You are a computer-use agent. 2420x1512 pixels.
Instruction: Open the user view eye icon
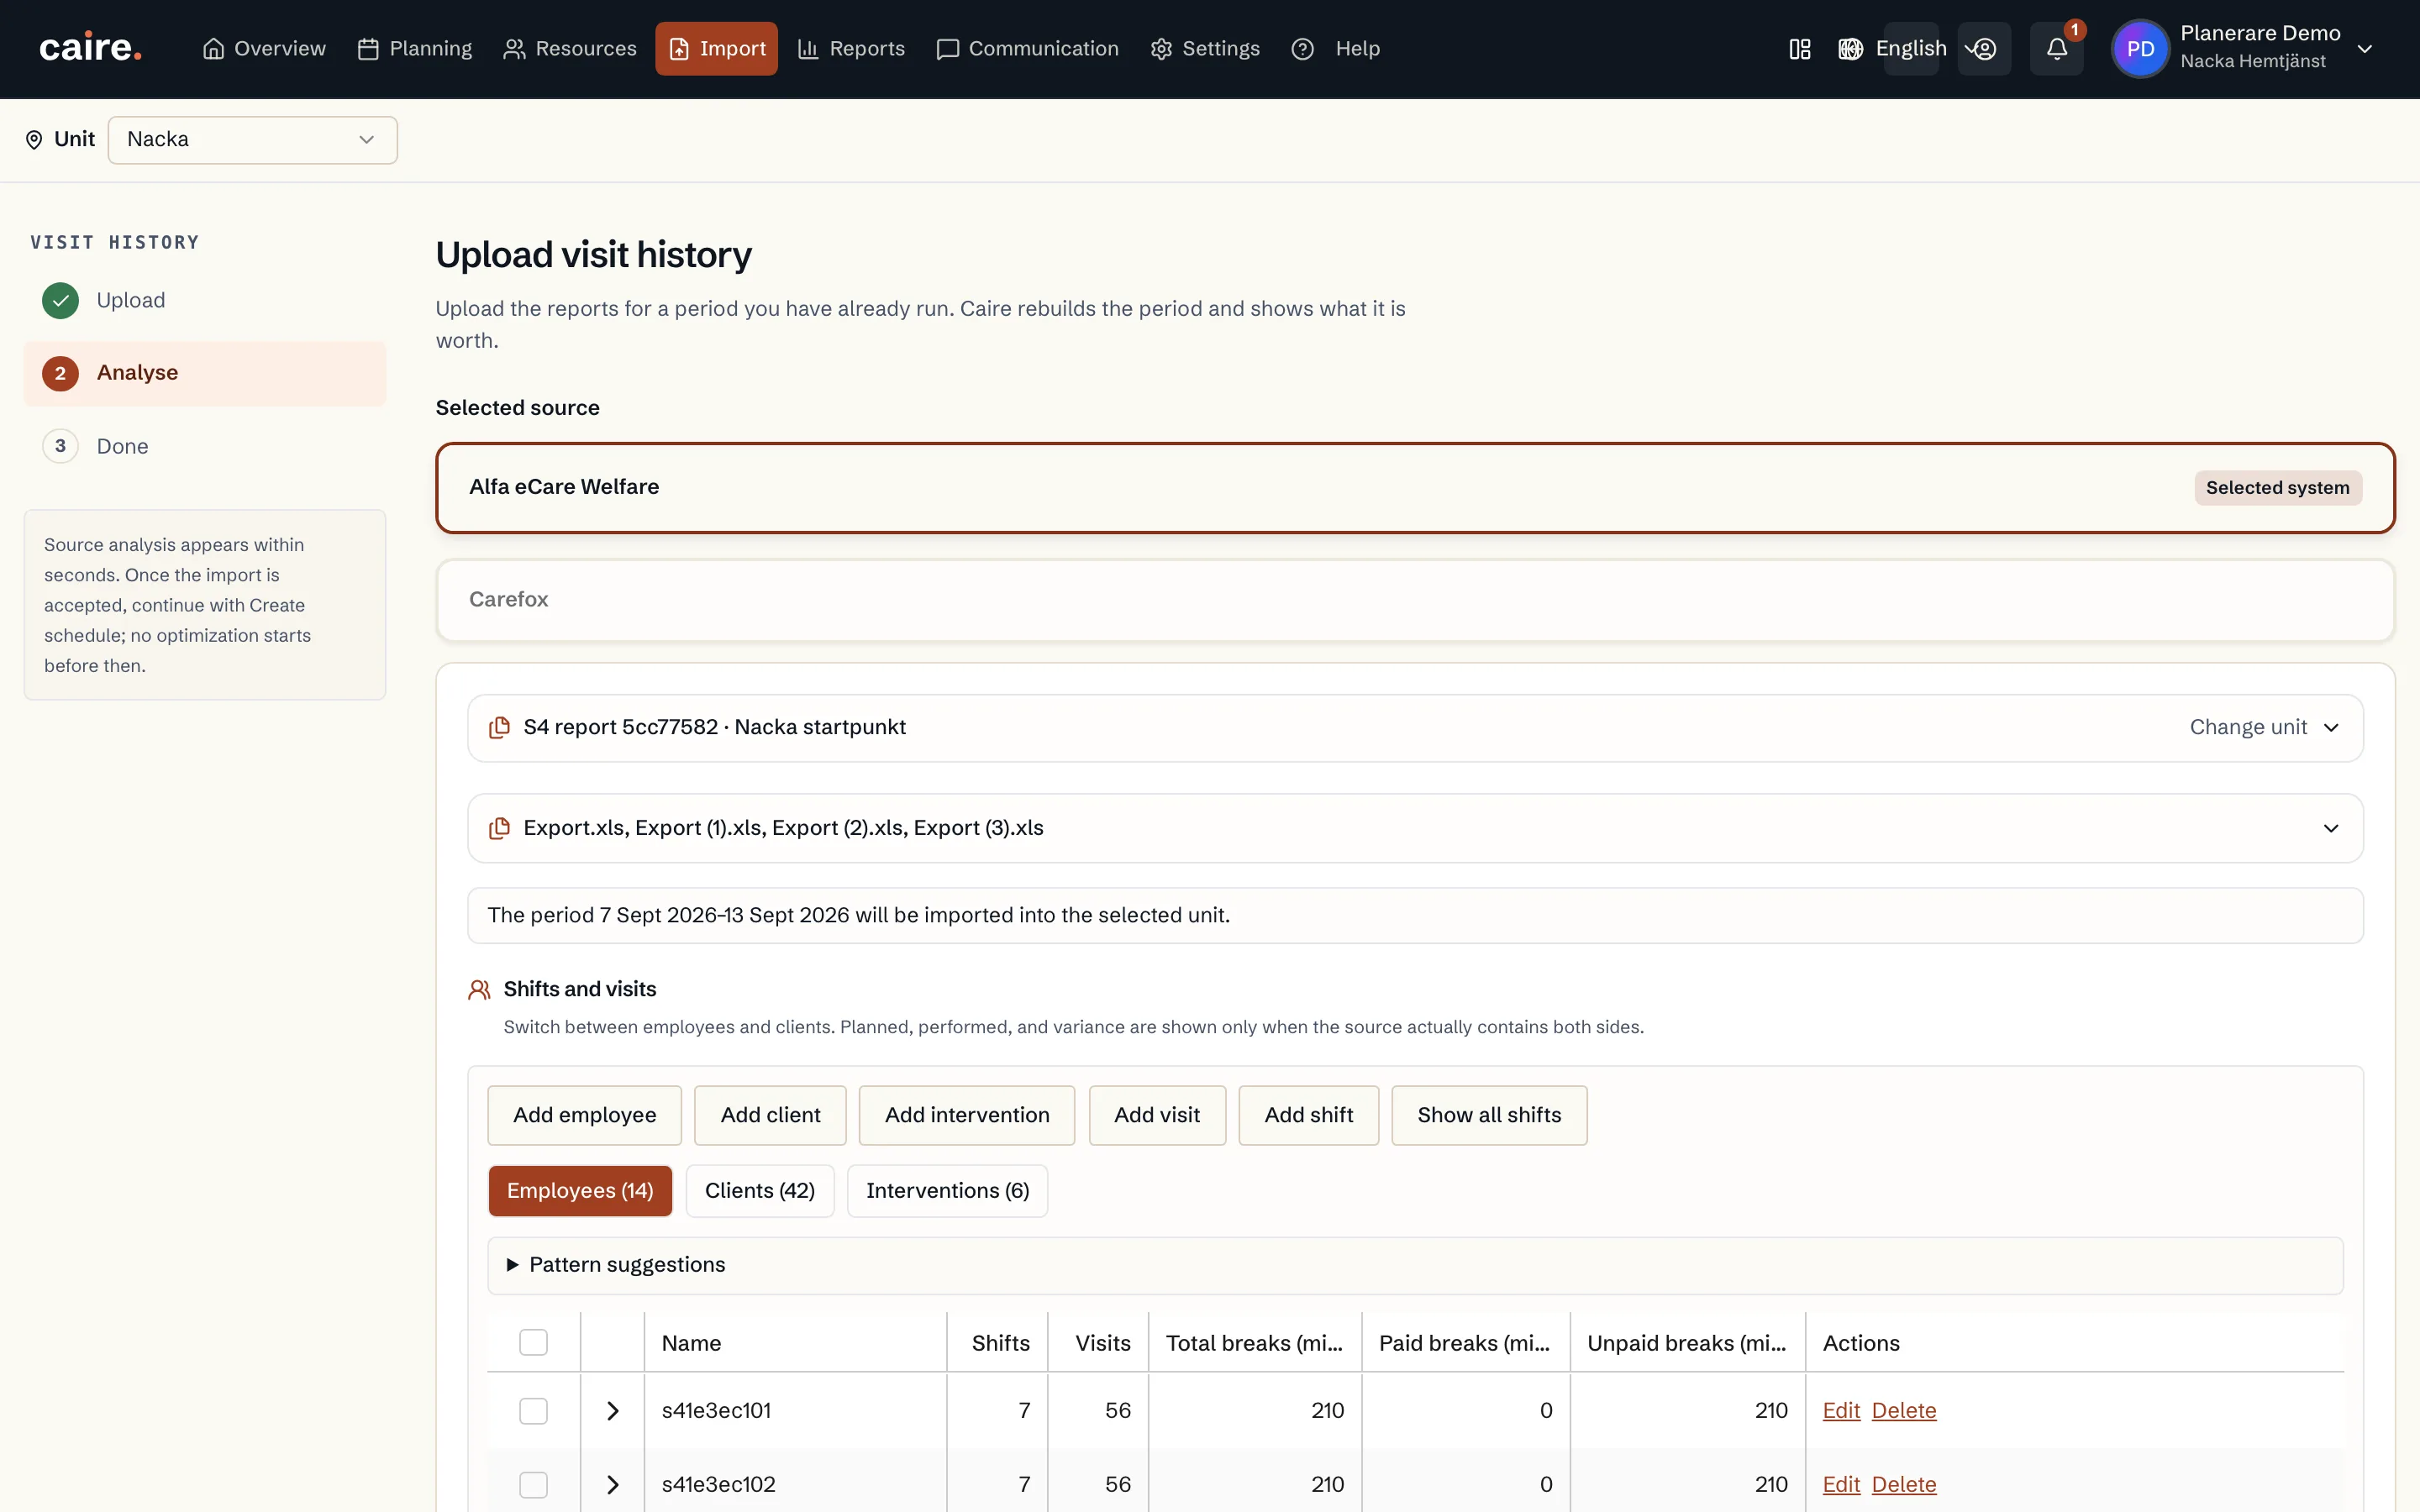pyautogui.click(x=1984, y=49)
